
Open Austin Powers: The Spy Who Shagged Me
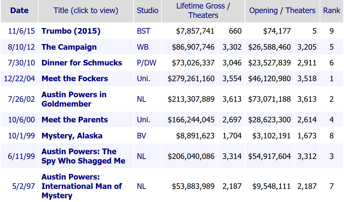coord(83,156)
